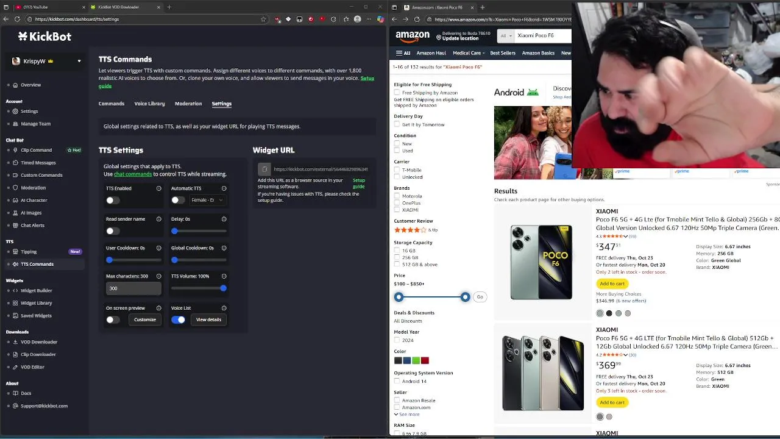
Task: Bookmark the KickBot page with star icon
Action: pyautogui.click(x=263, y=19)
